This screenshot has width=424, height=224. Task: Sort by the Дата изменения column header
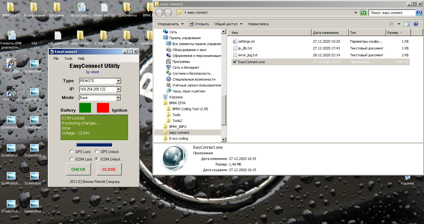pyautogui.click(x=330, y=33)
